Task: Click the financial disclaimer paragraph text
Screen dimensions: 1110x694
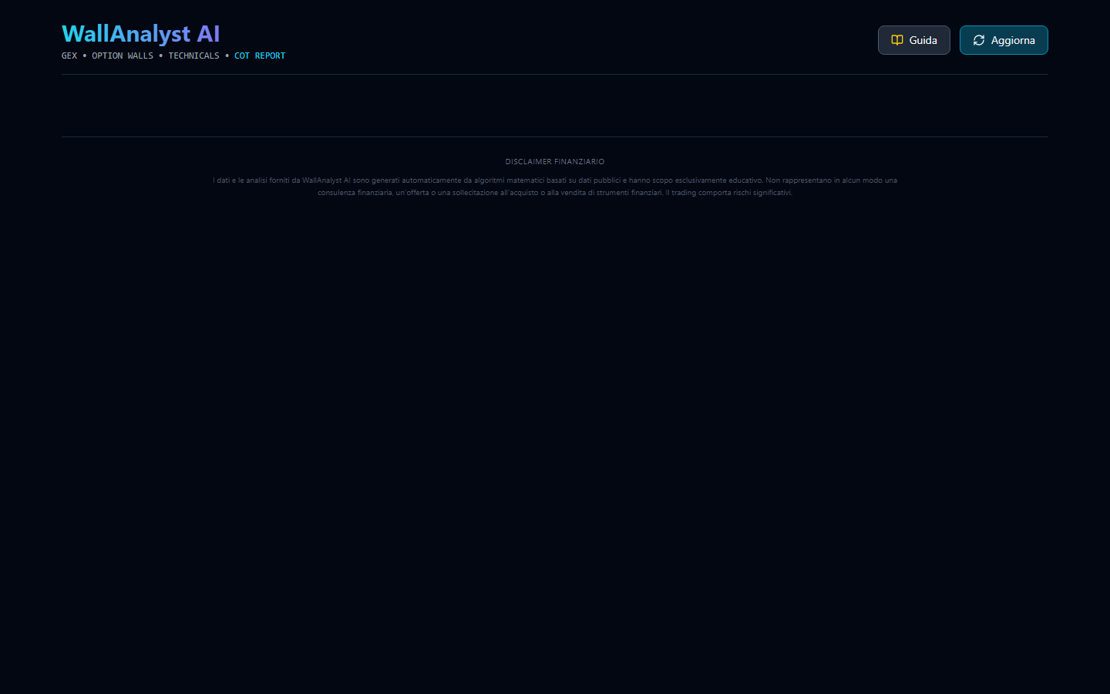Action: pyautogui.click(x=554, y=186)
